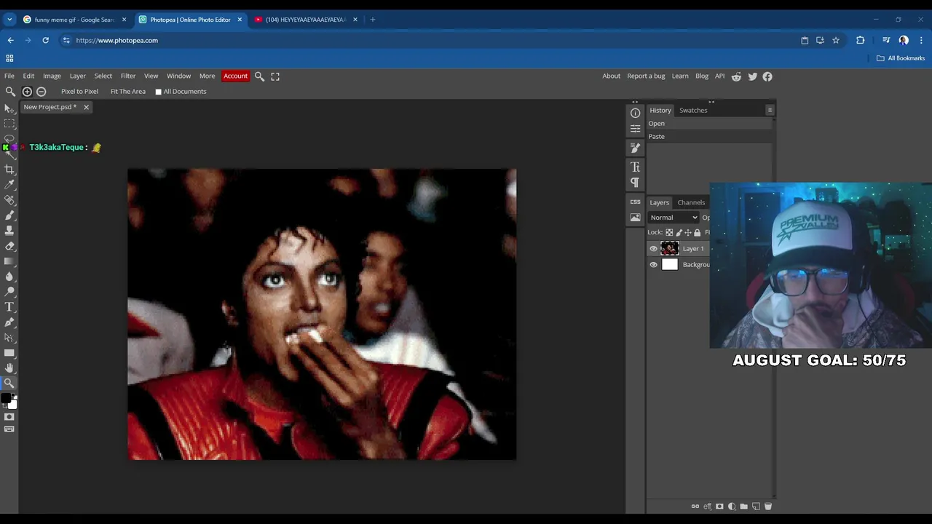Click the zoom-in plus option
The image size is (932, 524).
tap(27, 92)
